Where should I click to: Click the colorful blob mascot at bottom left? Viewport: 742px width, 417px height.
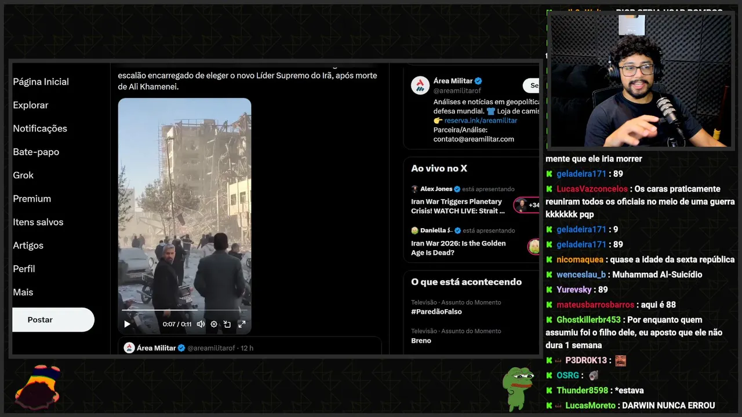coord(38,387)
